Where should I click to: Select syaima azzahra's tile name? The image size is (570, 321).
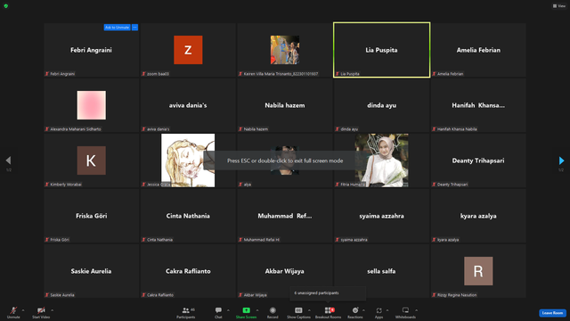[382, 216]
